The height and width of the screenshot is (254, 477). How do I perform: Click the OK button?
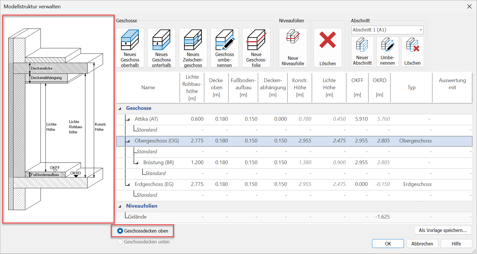point(388,244)
